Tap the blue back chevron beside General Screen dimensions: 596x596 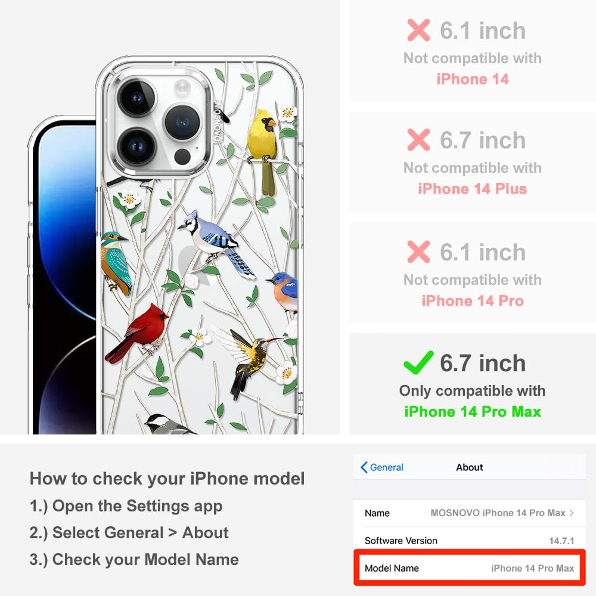tap(364, 467)
